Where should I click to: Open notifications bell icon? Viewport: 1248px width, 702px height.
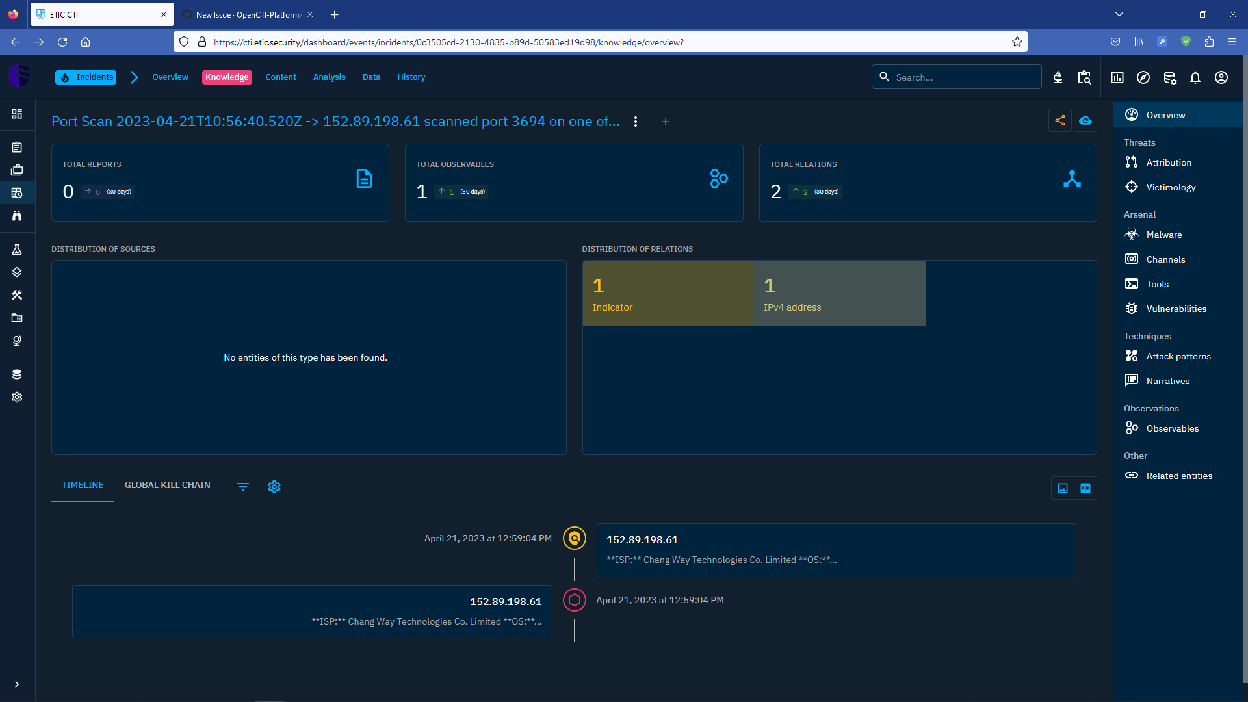(1195, 77)
